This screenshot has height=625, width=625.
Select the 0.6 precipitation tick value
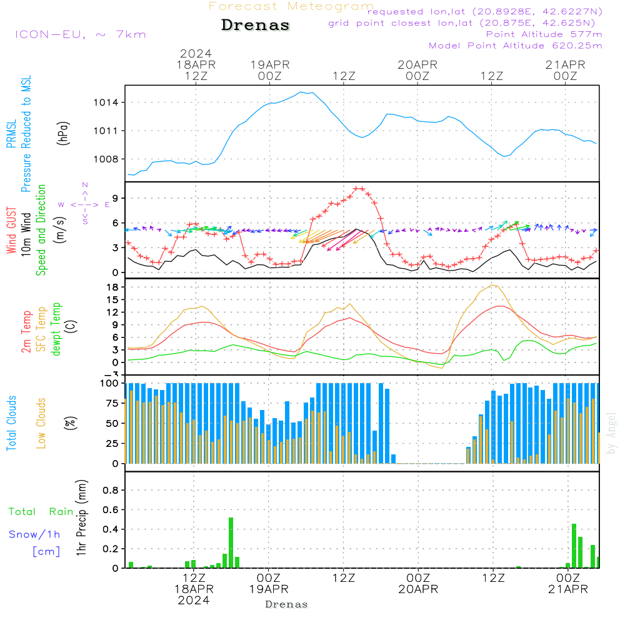click(111, 510)
